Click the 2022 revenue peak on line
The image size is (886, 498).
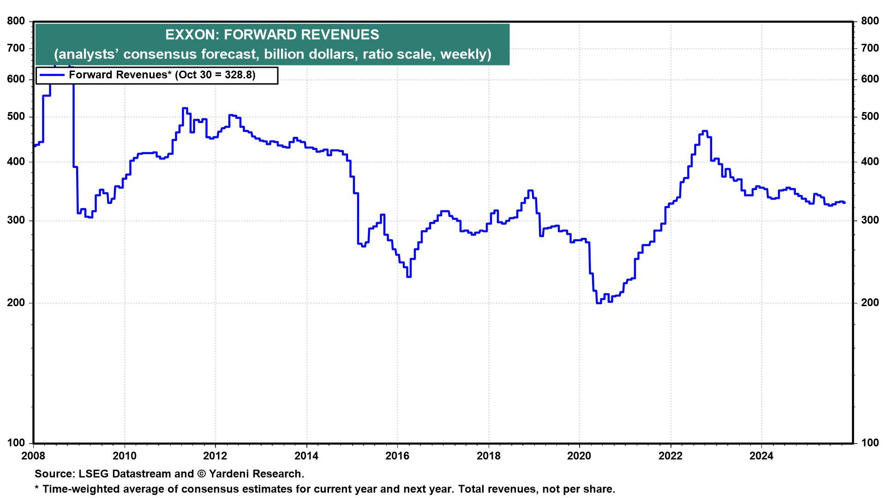click(x=704, y=131)
